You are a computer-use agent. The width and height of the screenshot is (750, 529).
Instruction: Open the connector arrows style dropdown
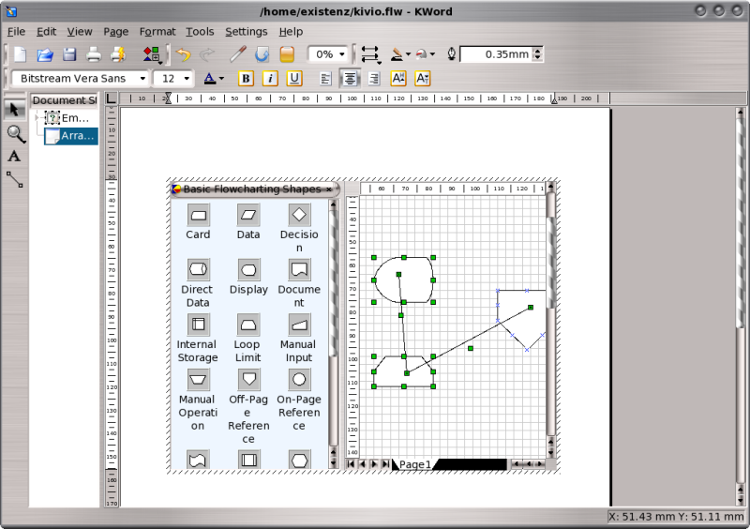(x=370, y=54)
